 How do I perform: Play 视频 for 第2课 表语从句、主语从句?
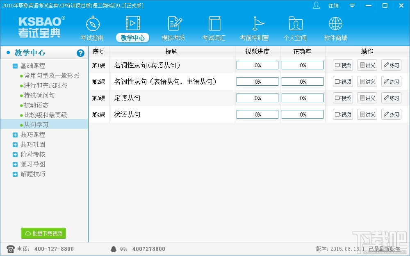(343, 82)
